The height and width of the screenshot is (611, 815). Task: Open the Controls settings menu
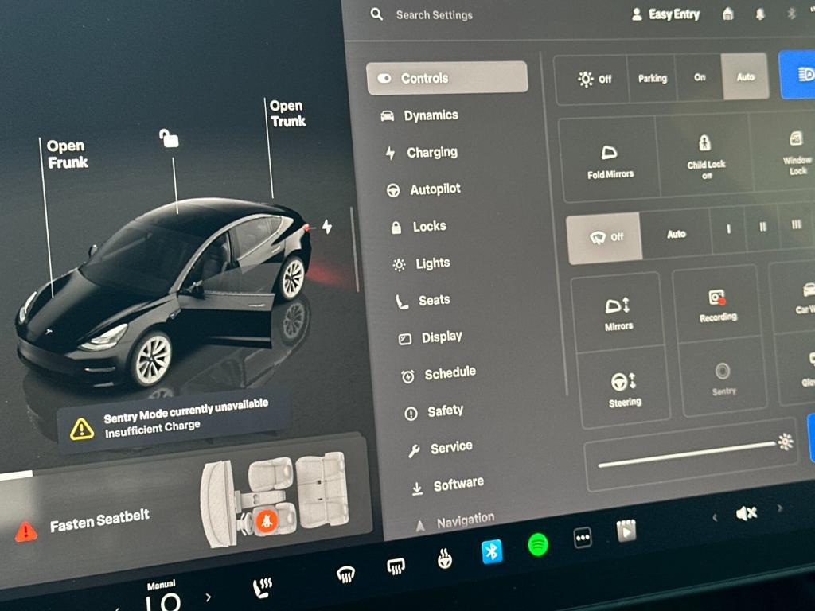click(446, 78)
